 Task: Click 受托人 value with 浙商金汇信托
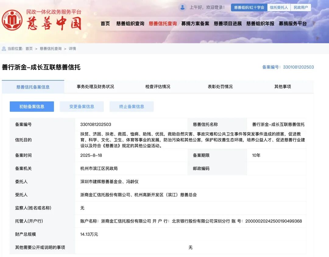click(x=139, y=195)
